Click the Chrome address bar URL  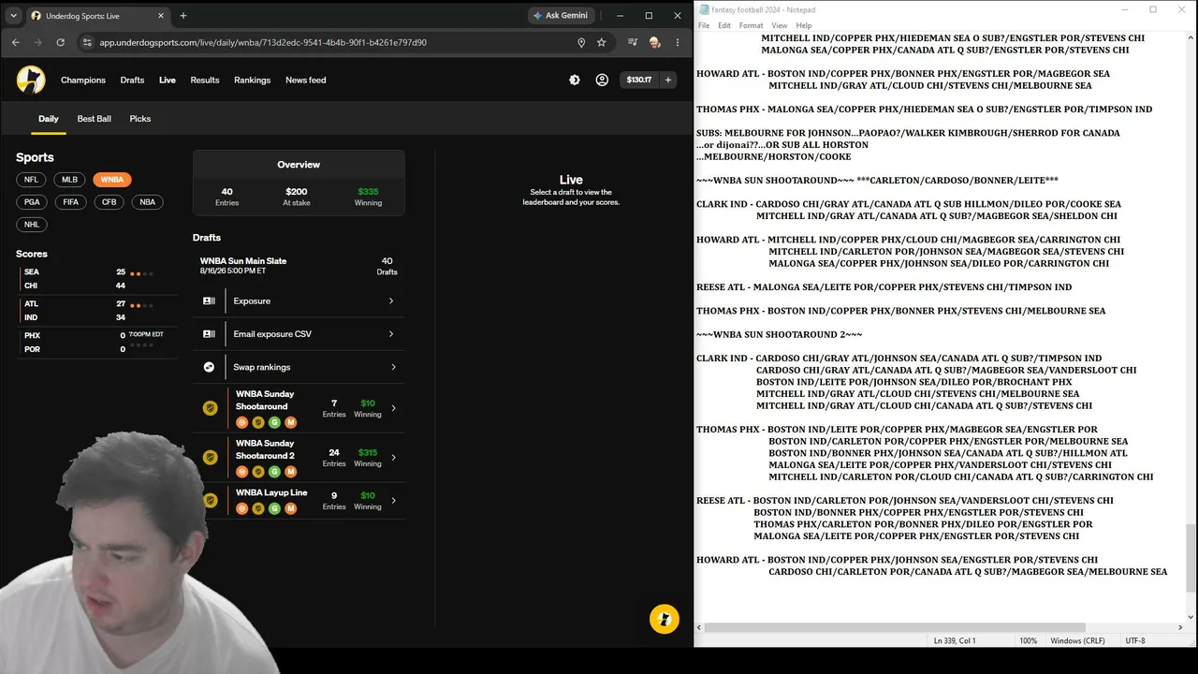(x=263, y=42)
